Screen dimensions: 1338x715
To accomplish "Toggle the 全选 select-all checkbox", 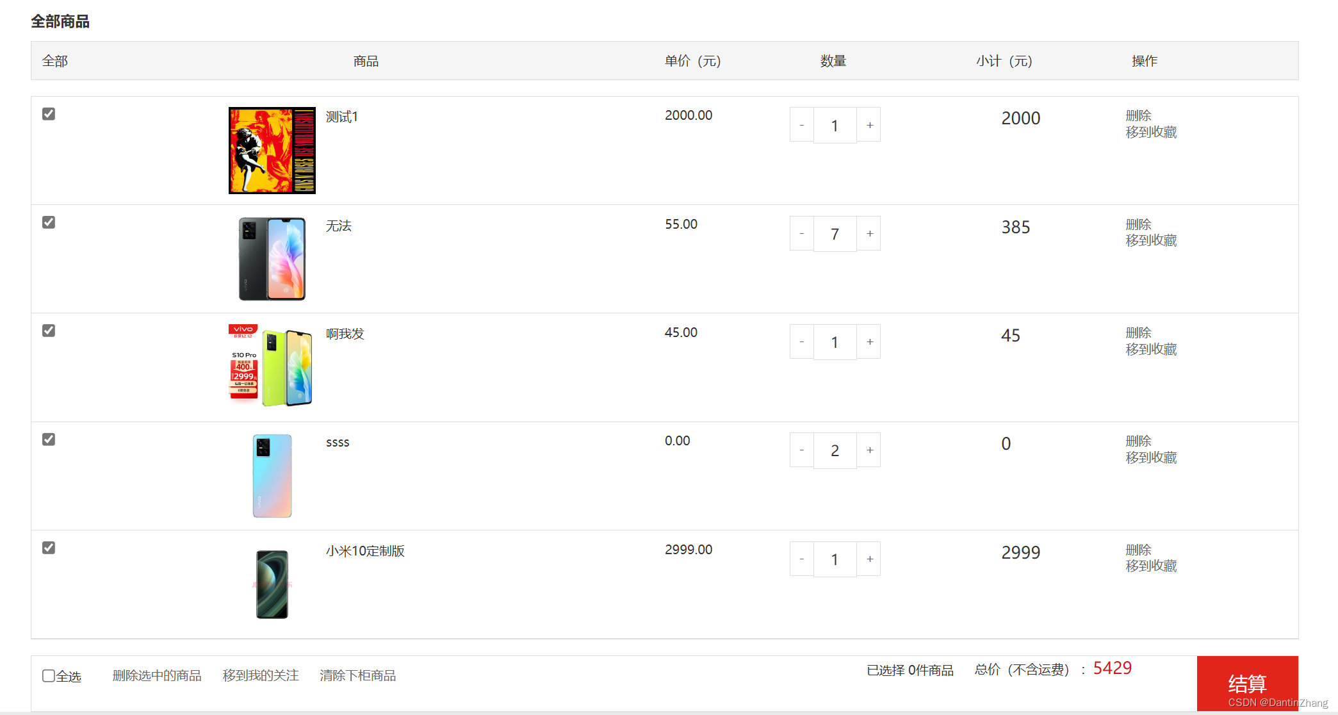I will tap(49, 676).
